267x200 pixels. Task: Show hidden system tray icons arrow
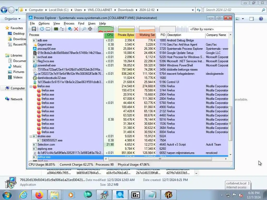(222, 195)
